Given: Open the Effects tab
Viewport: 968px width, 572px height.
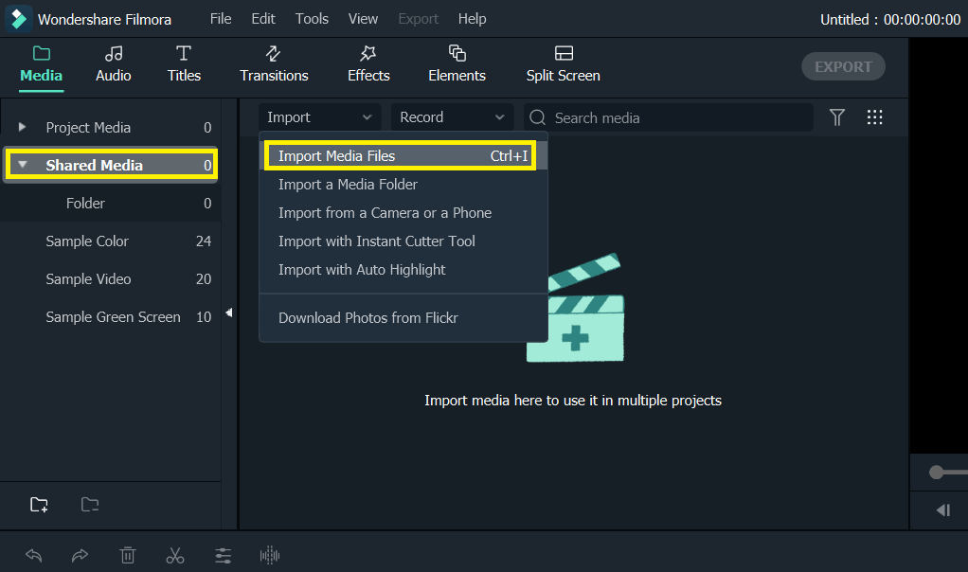Looking at the screenshot, I should [368, 64].
